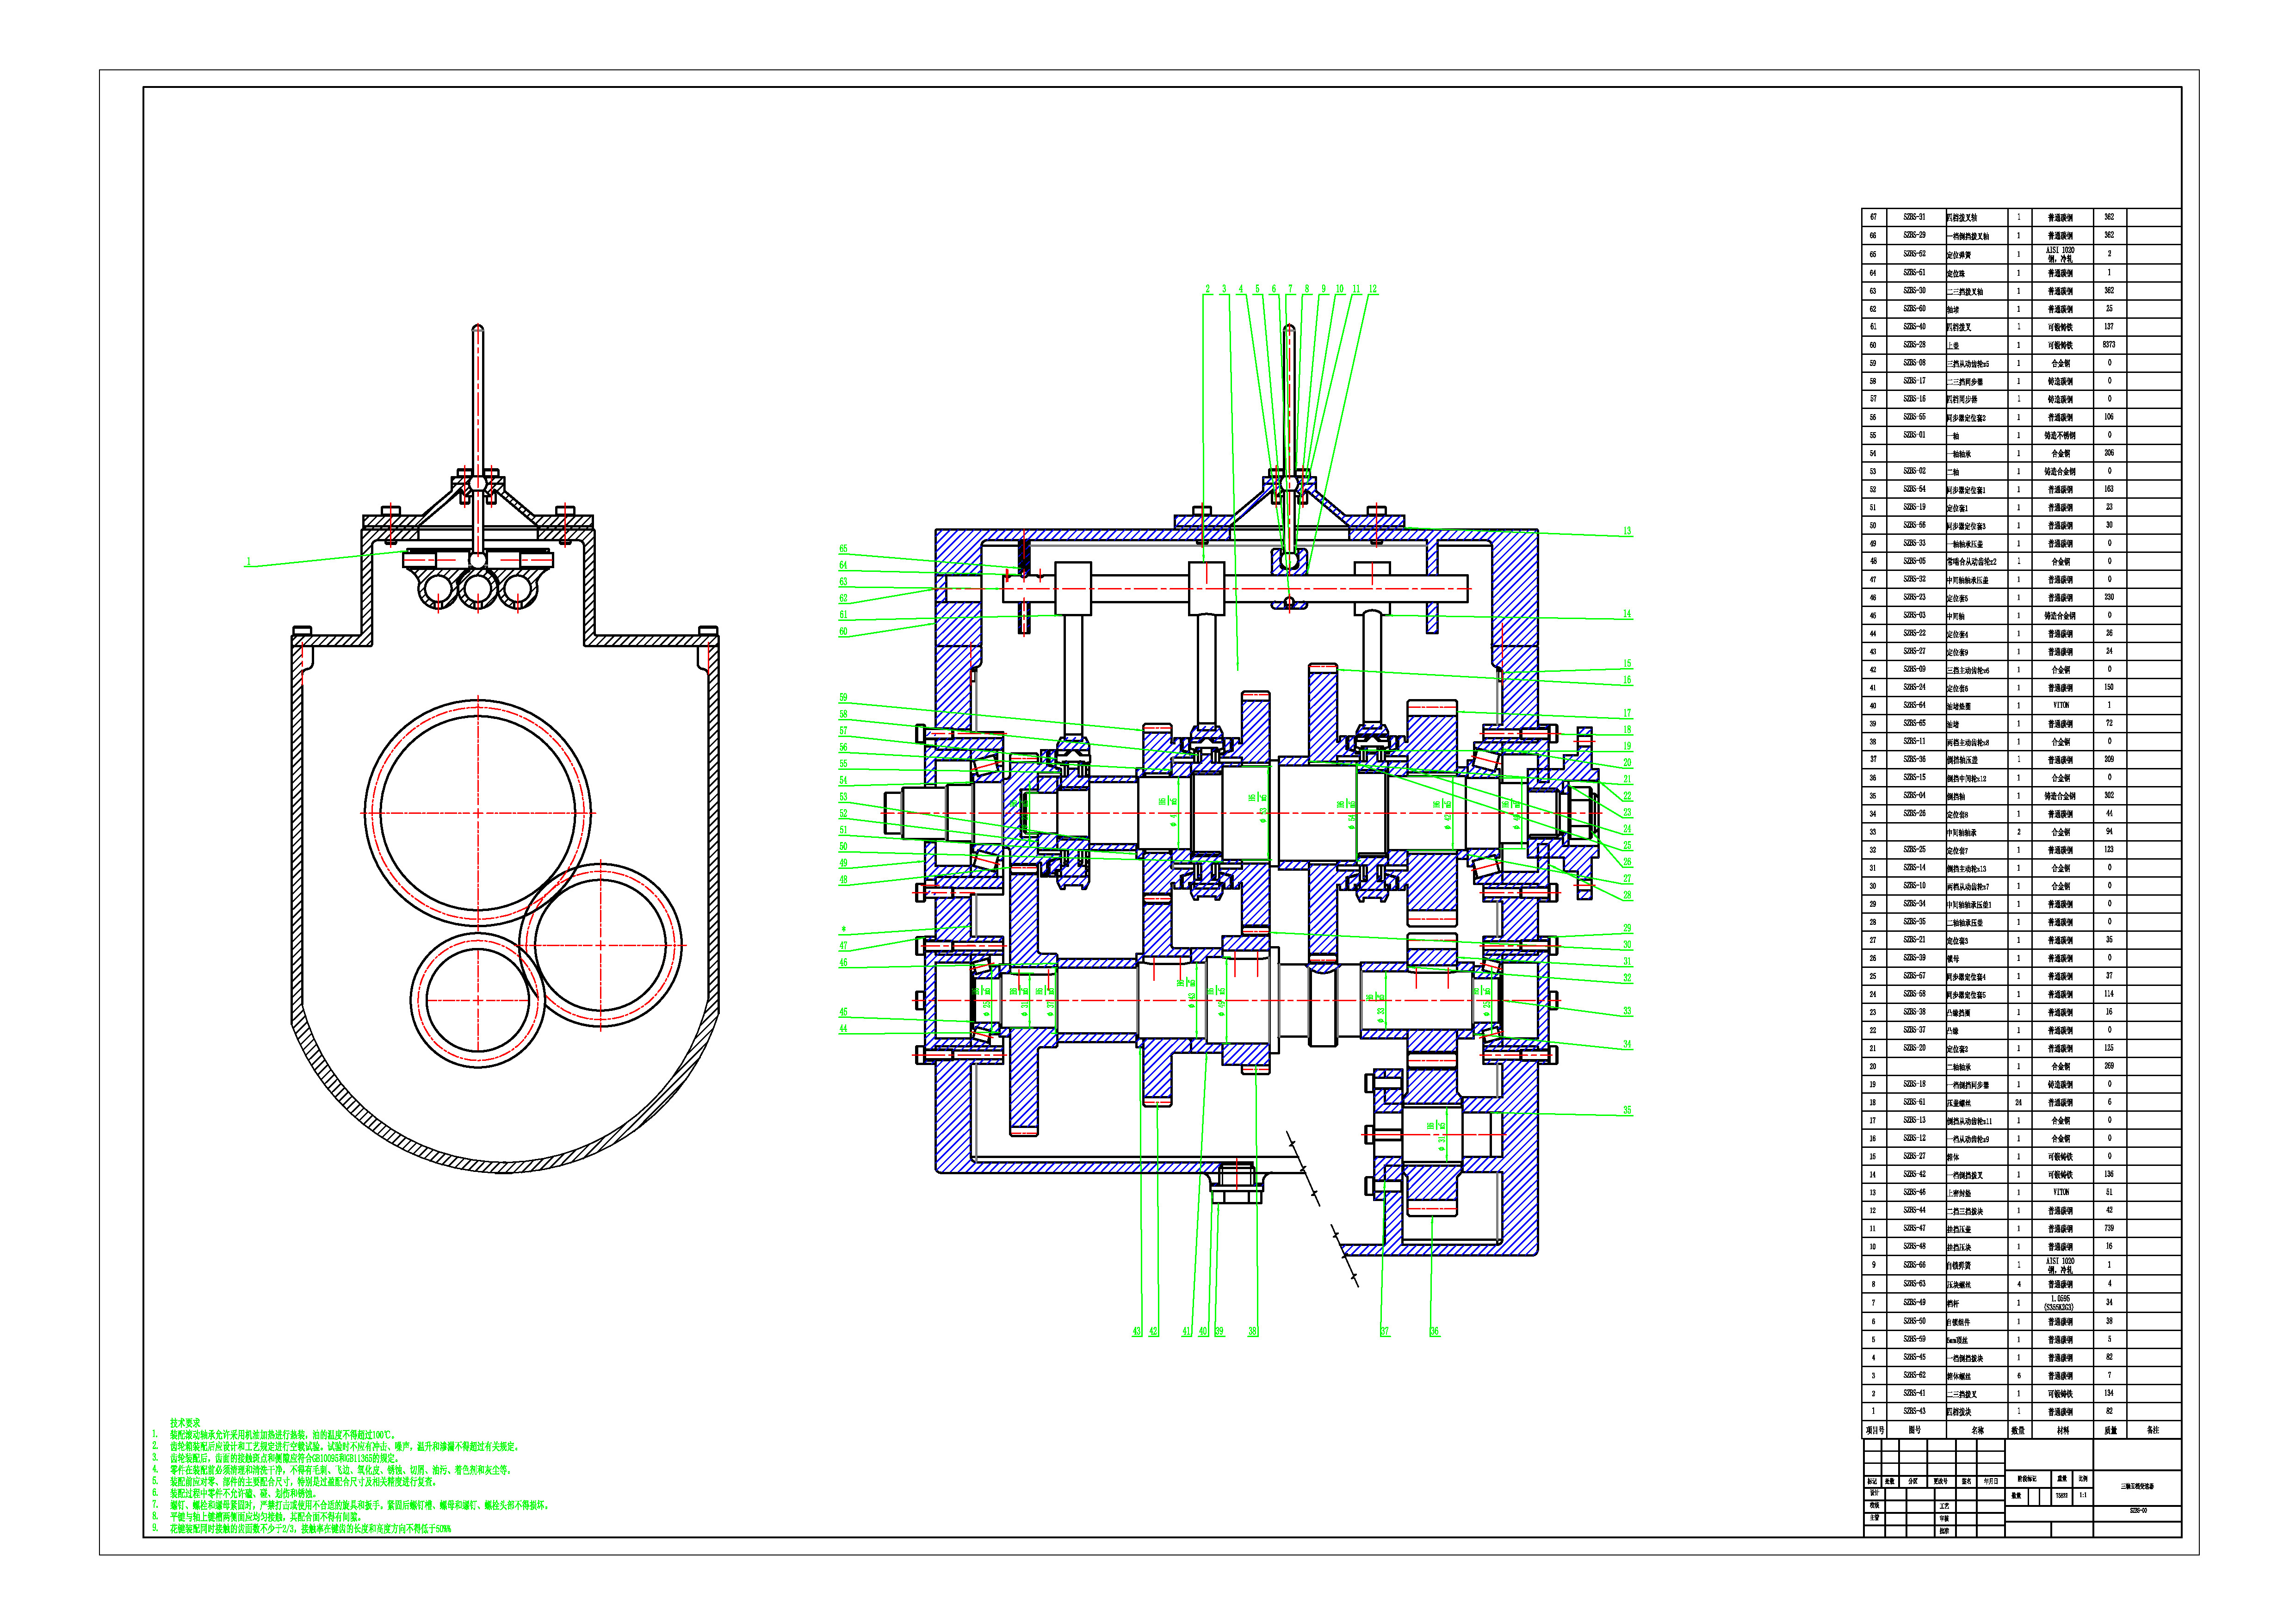Click part callout number 35 at right
2296x1623 pixels.
click(x=1627, y=1110)
